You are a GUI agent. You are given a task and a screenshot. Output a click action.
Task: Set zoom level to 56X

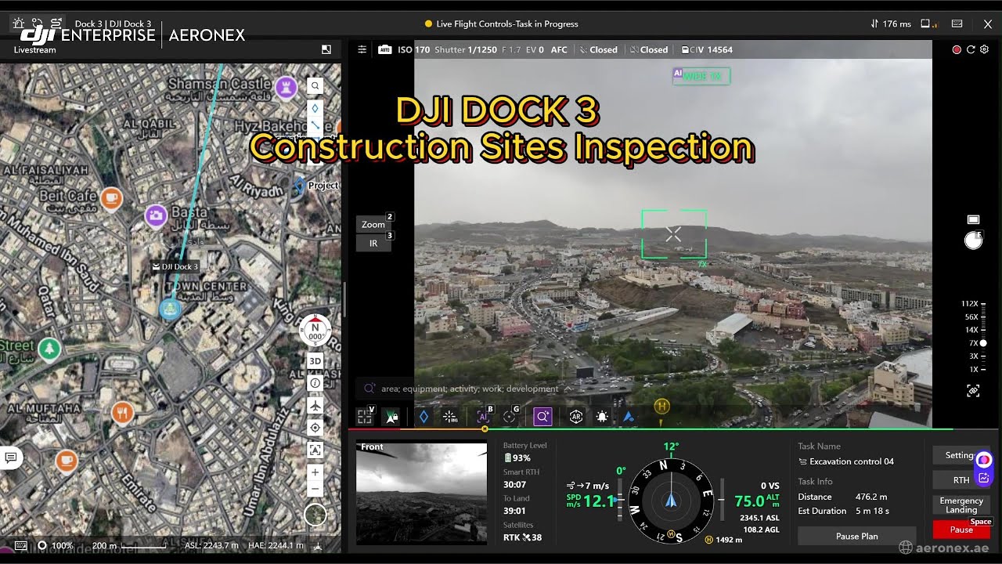point(973,317)
